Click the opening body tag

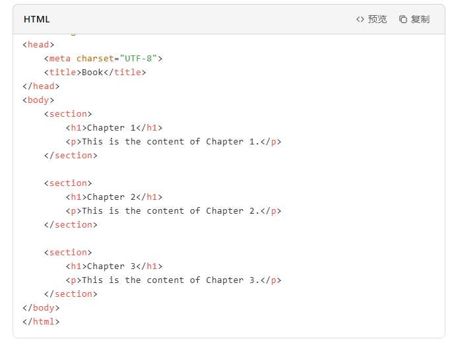coord(38,100)
